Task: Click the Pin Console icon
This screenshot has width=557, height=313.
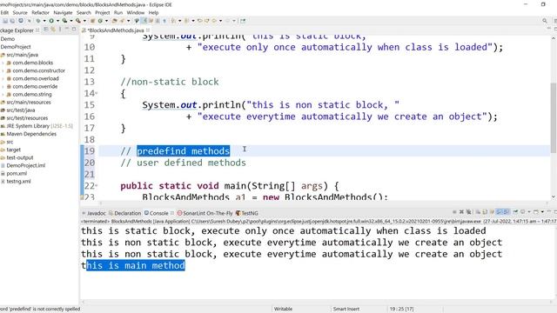Action: pos(515,212)
